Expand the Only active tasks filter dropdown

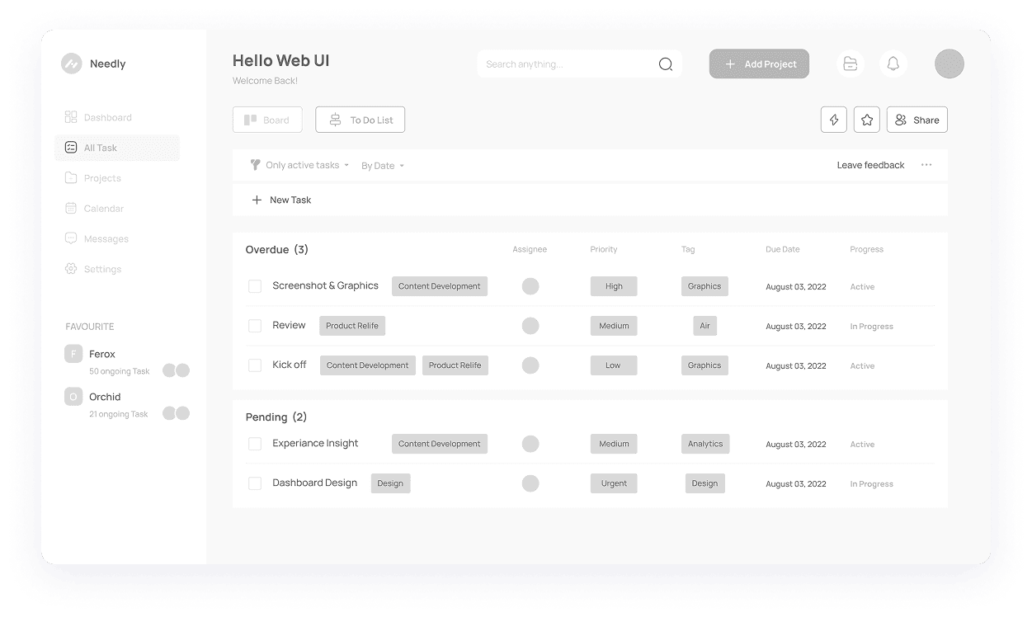[x=300, y=165]
